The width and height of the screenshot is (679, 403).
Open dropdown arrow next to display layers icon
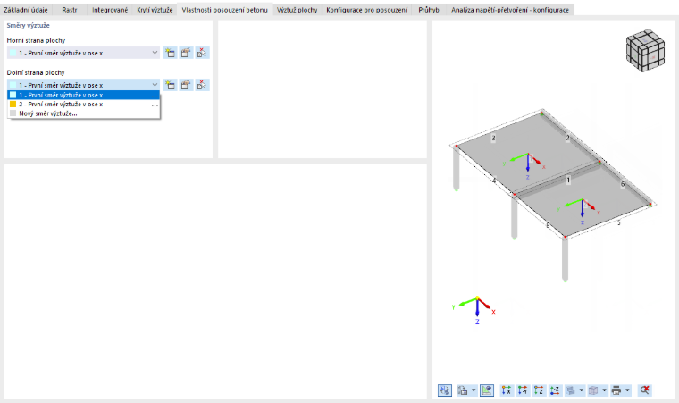[581, 390]
